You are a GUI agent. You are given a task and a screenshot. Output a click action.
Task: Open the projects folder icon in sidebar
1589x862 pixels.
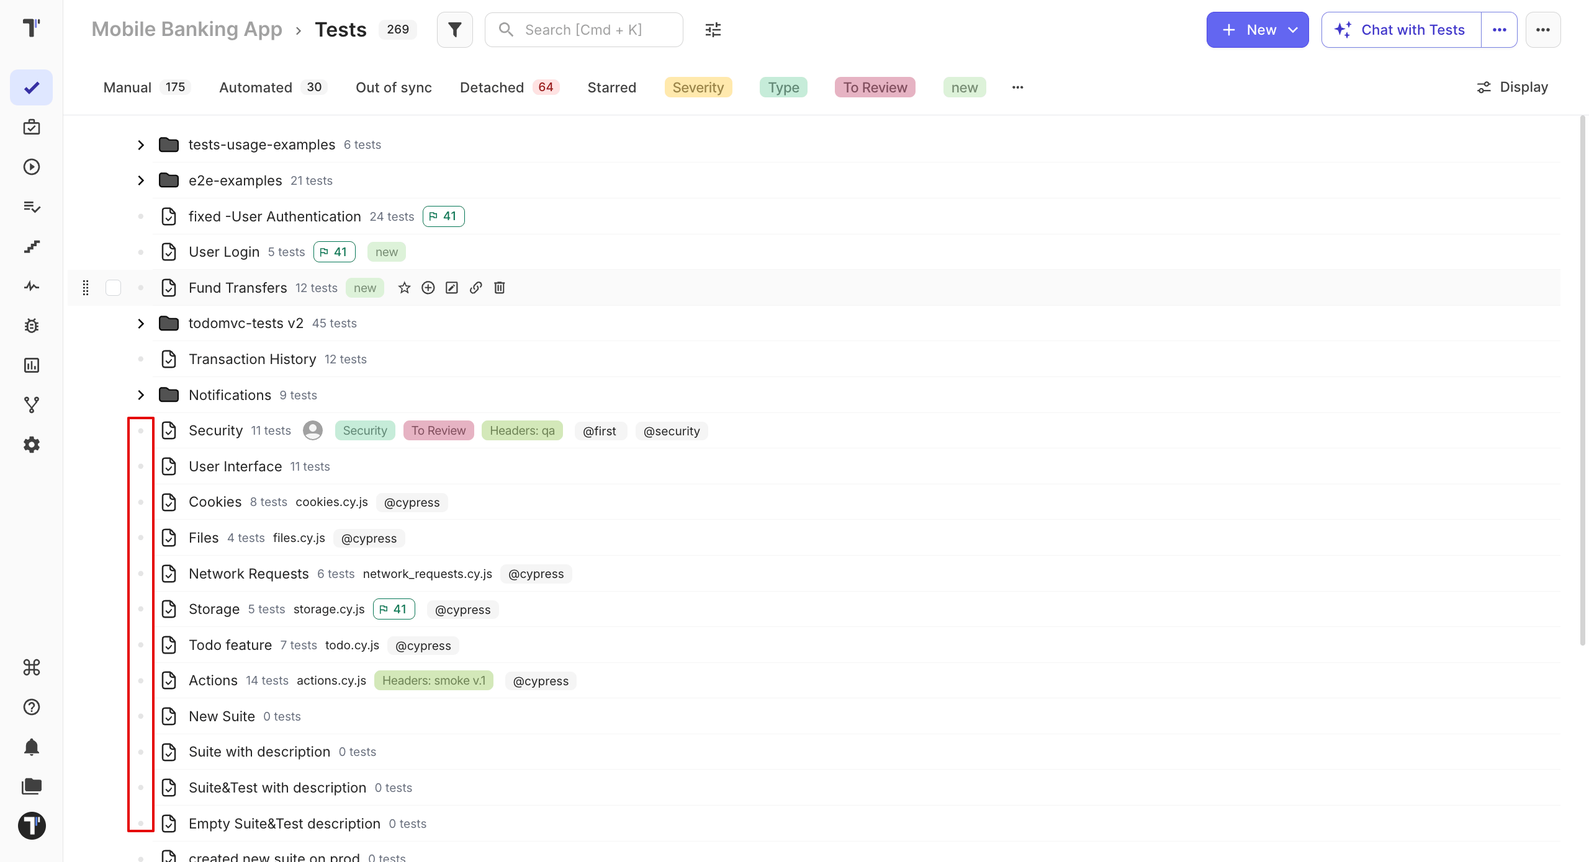32,786
